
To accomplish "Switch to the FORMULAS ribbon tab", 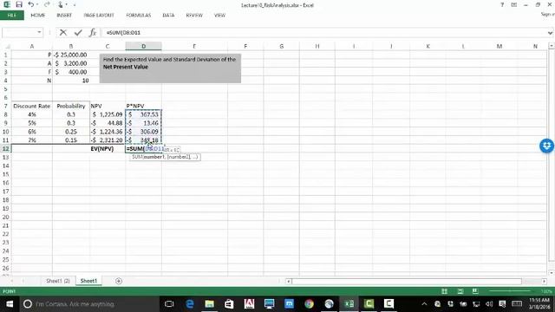I will click(139, 16).
